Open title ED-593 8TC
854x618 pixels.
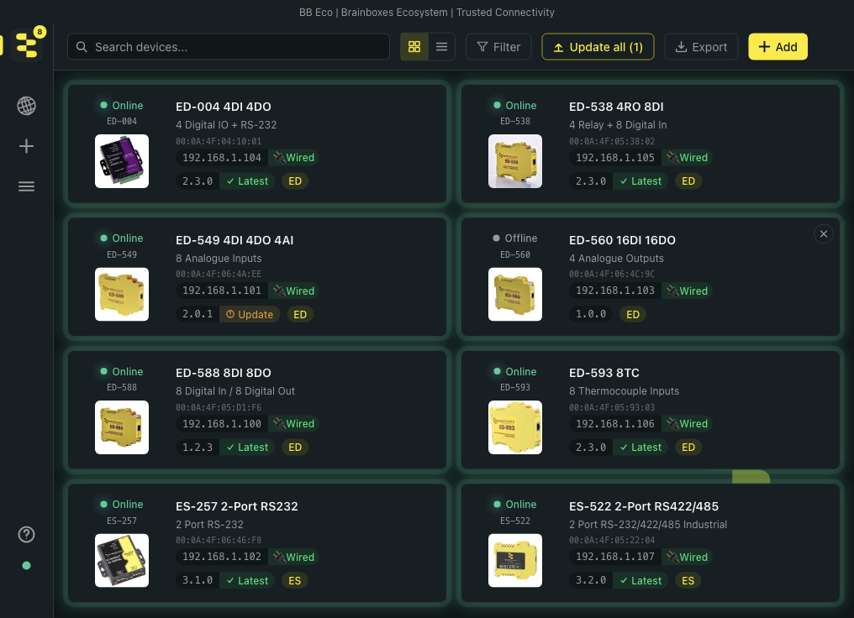604,373
